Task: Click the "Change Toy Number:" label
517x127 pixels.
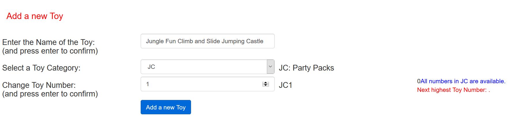Action: [x=39, y=85]
